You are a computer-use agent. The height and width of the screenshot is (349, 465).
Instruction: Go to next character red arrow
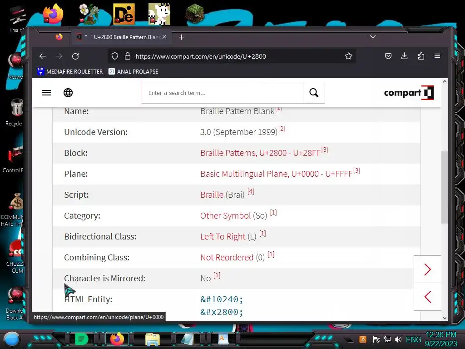click(427, 269)
